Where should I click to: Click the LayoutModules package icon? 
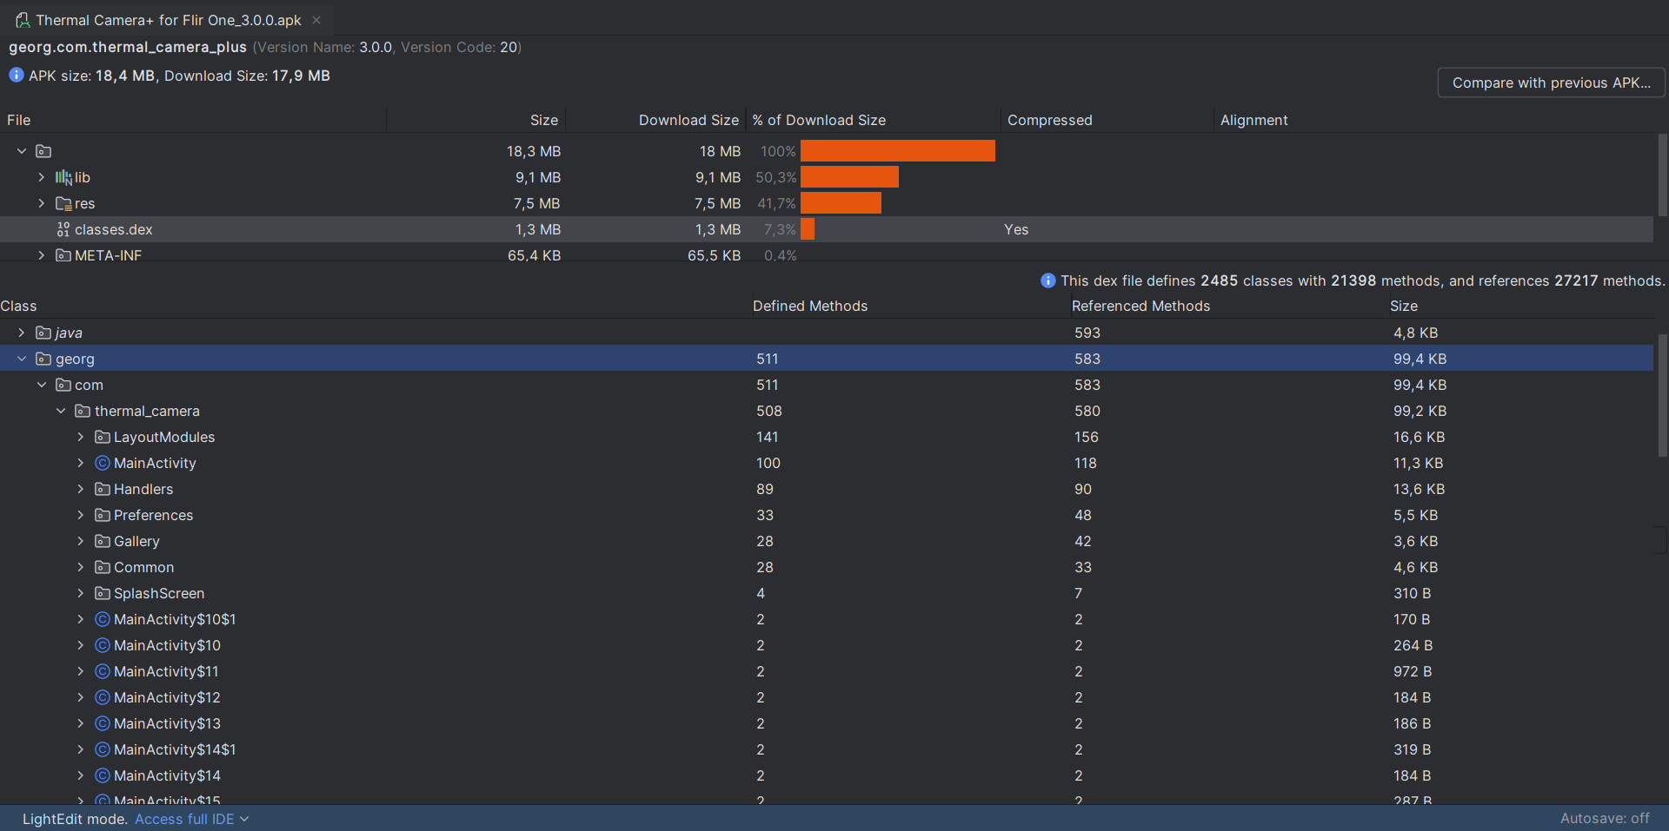[x=103, y=437]
